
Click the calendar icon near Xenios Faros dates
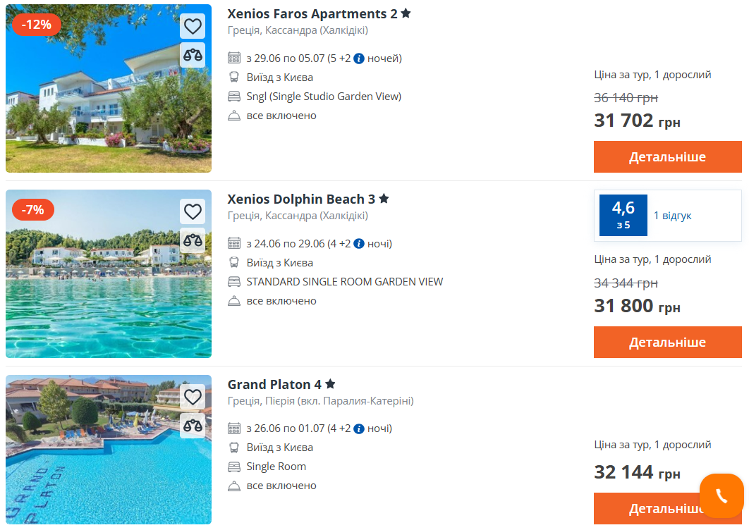[233, 58]
